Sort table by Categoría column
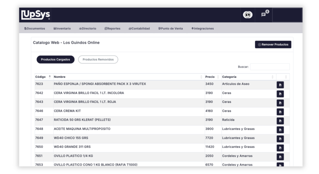Screen dimensions: 319x174 (x=248, y=77)
